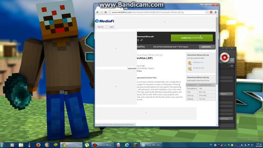The height and width of the screenshot is (148, 263).
Task: Go back with Chrome's back arrow
Action: point(97,12)
